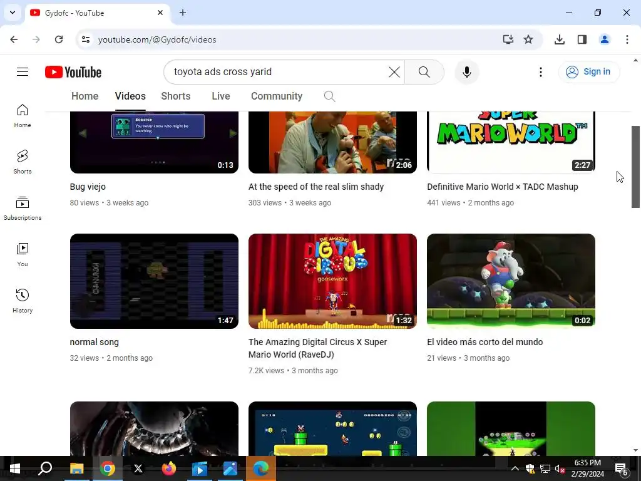The height and width of the screenshot is (481, 641).
Task: Open File Explorer from the taskbar
Action: click(x=76, y=468)
